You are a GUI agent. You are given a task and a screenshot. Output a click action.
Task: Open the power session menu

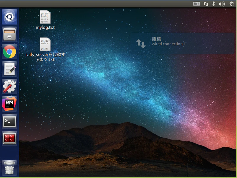232,4
